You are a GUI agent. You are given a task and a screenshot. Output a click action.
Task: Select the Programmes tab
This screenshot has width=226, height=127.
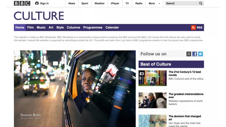click(x=93, y=27)
